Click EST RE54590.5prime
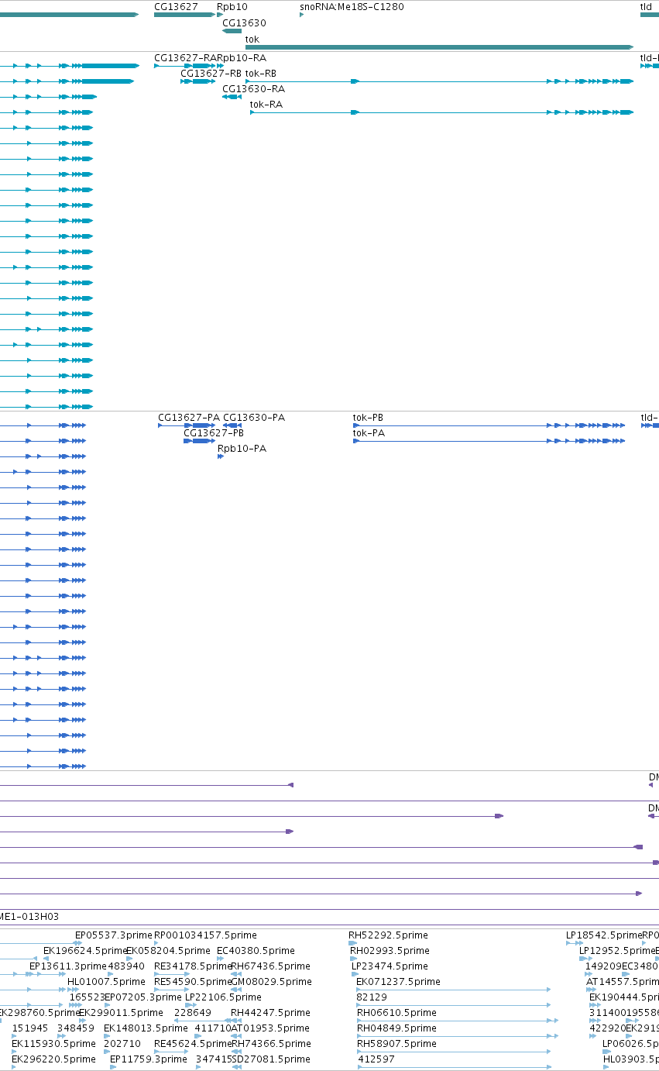The image size is (659, 1071). tap(193, 982)
